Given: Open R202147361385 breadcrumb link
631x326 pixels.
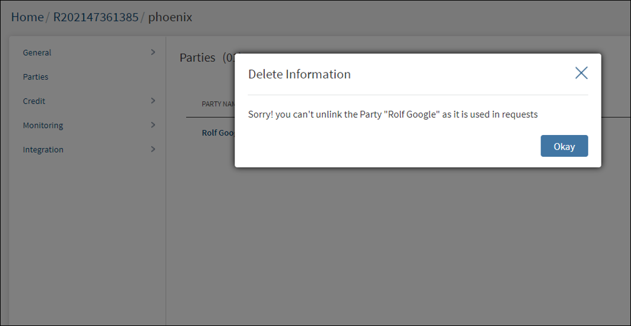Looking at the screenshot, I should click(96, 17).
